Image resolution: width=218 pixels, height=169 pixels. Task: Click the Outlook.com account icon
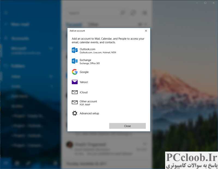tap(75, 50)
